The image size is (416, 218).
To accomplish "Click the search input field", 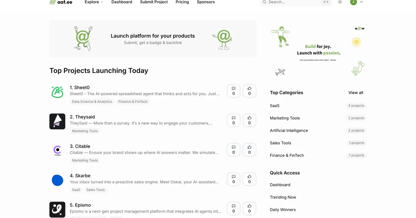I will (293, 2).
